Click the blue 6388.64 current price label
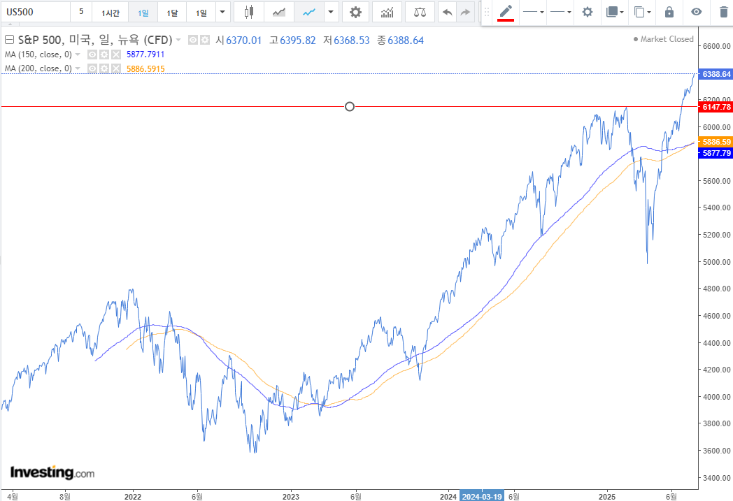Viewport: 733px width, 501px height. pyautogui.click(x=716, y=74)
